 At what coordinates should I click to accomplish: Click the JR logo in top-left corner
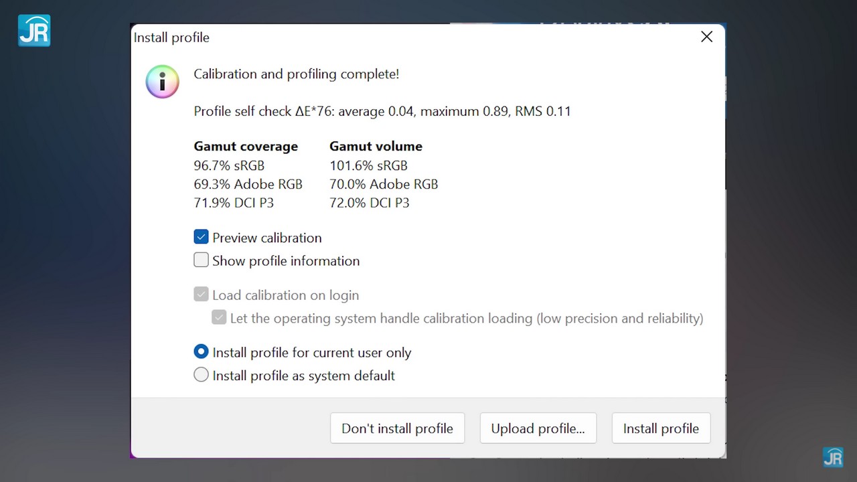[34, 31]
